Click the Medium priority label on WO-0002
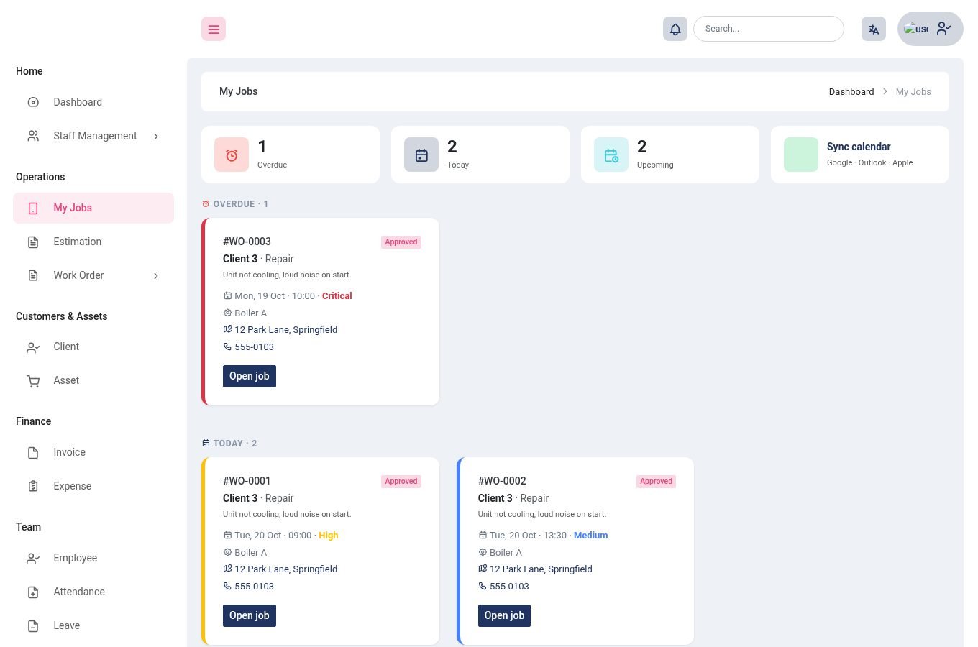The width and height of the screenshot is (978, 647). [x=591, y=535]
